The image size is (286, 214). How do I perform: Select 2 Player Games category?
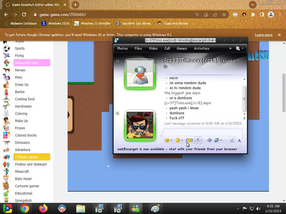tap(32, 157)
